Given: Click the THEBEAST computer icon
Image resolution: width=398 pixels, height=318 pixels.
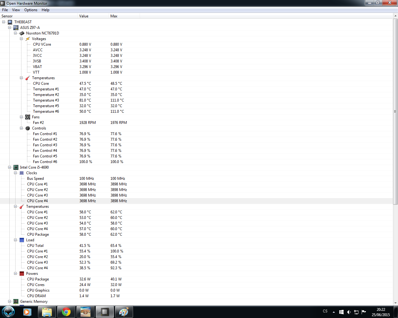Looking at the screenshot, I should click(10, 22).
